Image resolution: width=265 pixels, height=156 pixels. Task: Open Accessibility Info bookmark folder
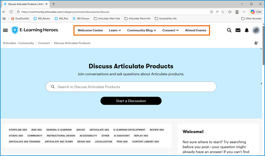(166, 18)
